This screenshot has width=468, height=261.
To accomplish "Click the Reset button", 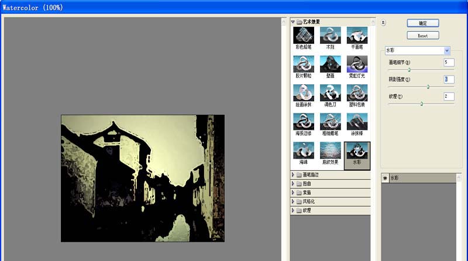I will pos(423,36).
